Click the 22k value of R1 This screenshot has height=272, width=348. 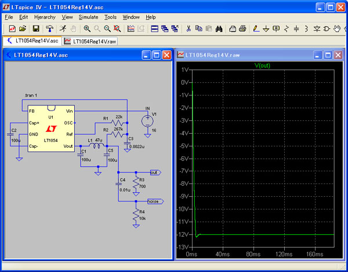click(119, 117)
